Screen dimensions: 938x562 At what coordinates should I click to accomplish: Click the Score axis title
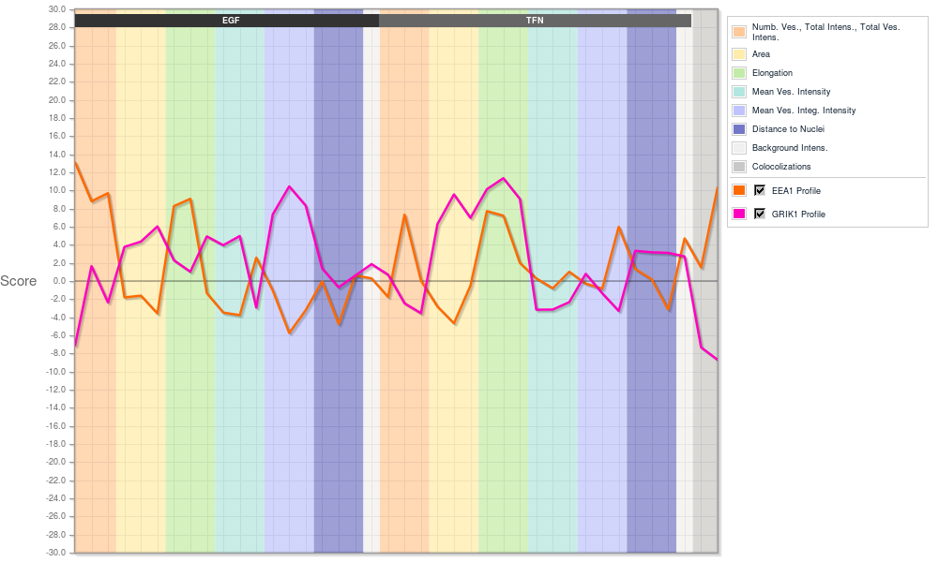pos(19,281)
